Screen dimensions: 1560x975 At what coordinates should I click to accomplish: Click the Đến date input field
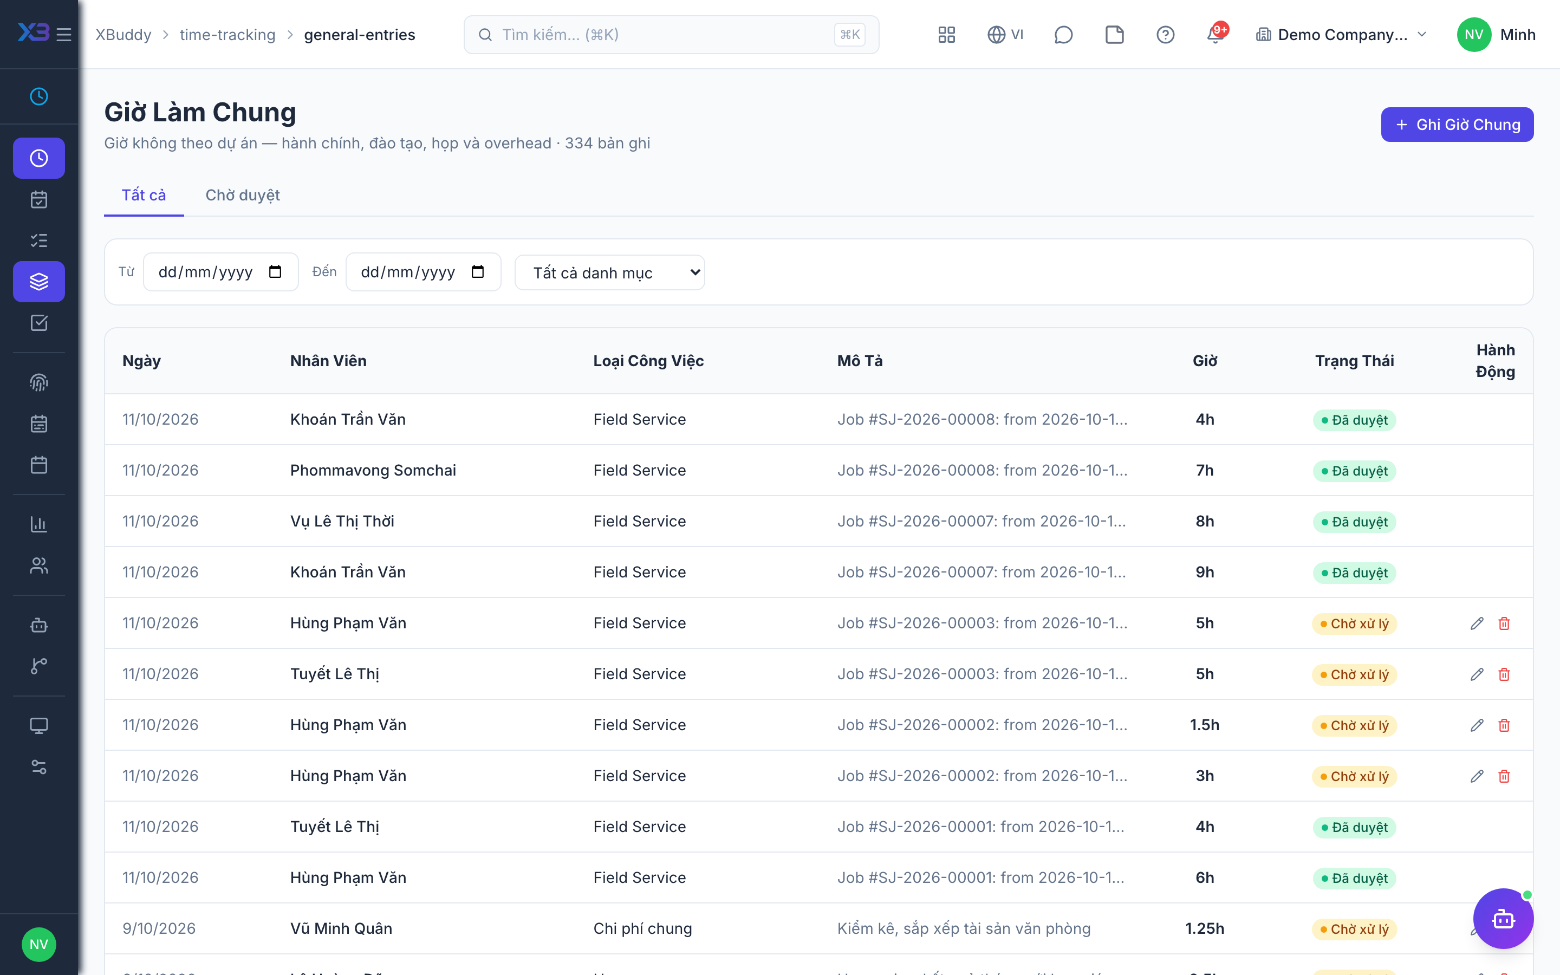coord(424,272)
